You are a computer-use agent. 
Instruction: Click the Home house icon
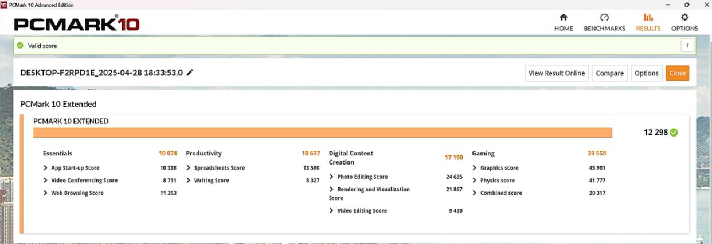(563, 18)
